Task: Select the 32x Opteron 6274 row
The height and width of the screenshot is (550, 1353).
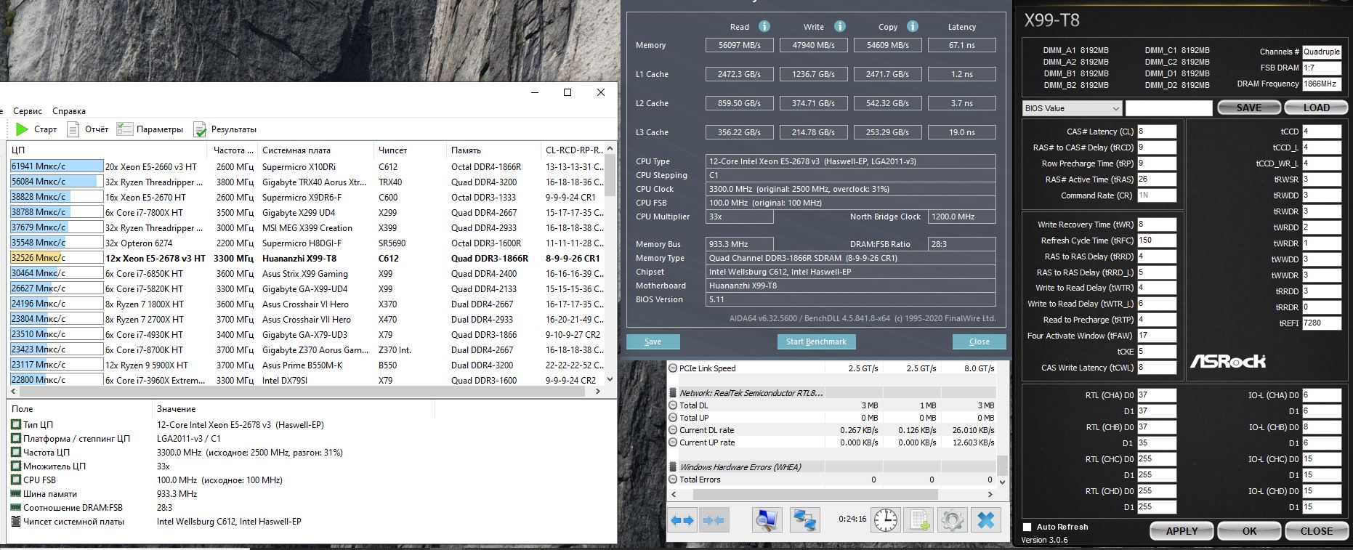Action: click(306, 243)
